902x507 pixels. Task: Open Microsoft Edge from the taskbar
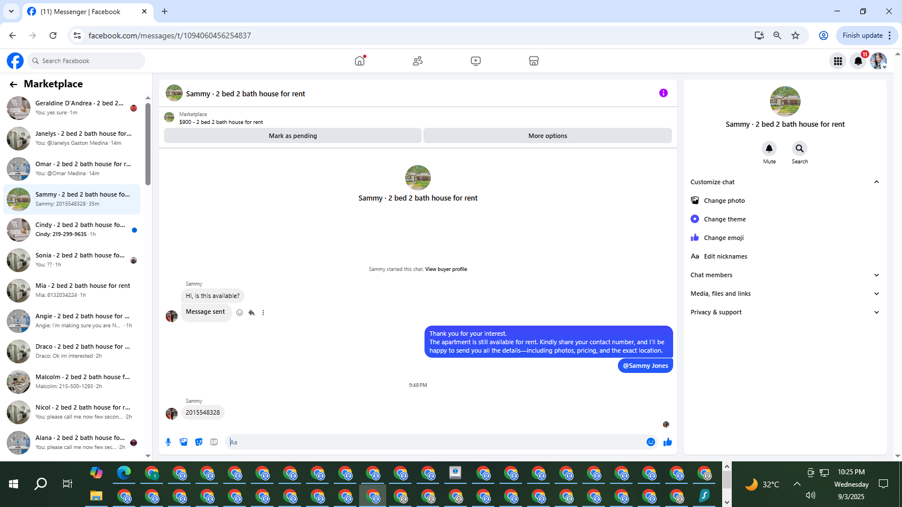point(124,473)
